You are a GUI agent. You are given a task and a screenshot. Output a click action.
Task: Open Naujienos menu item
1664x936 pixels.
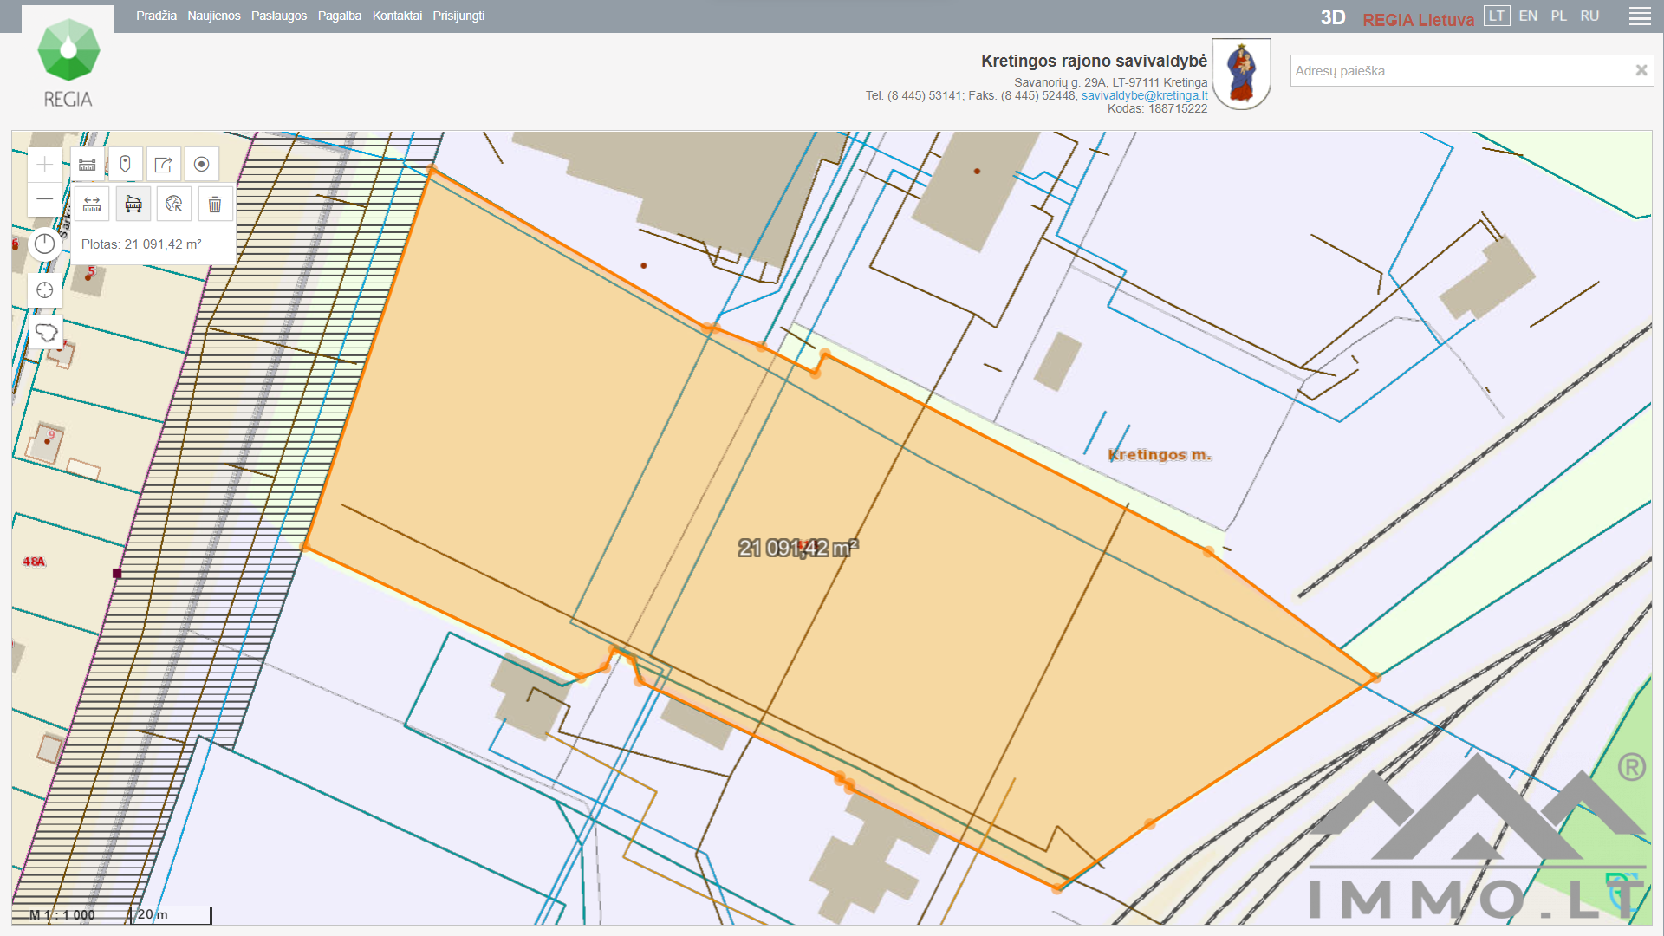tap(214, 16)
